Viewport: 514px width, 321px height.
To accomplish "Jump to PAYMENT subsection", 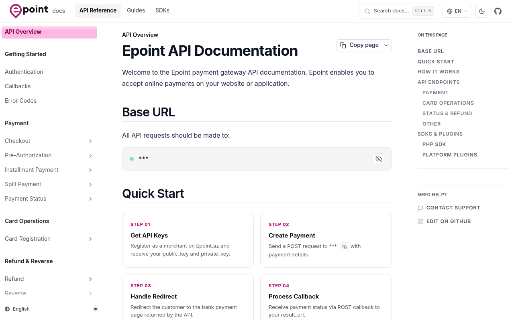I will (x=435, y=93).
